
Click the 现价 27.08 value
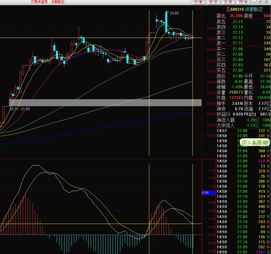tap(238, 76)
